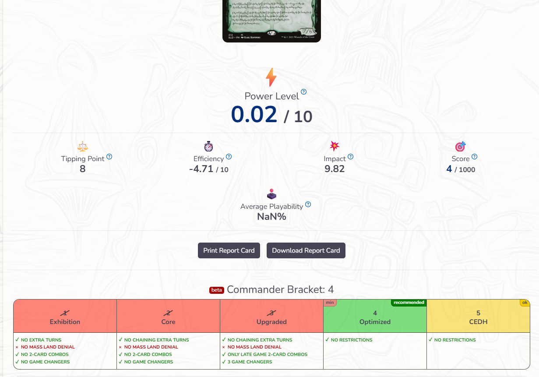
Task: Click NO CHAINING EXTRA TURNS under Core
Action: (157, 340)
